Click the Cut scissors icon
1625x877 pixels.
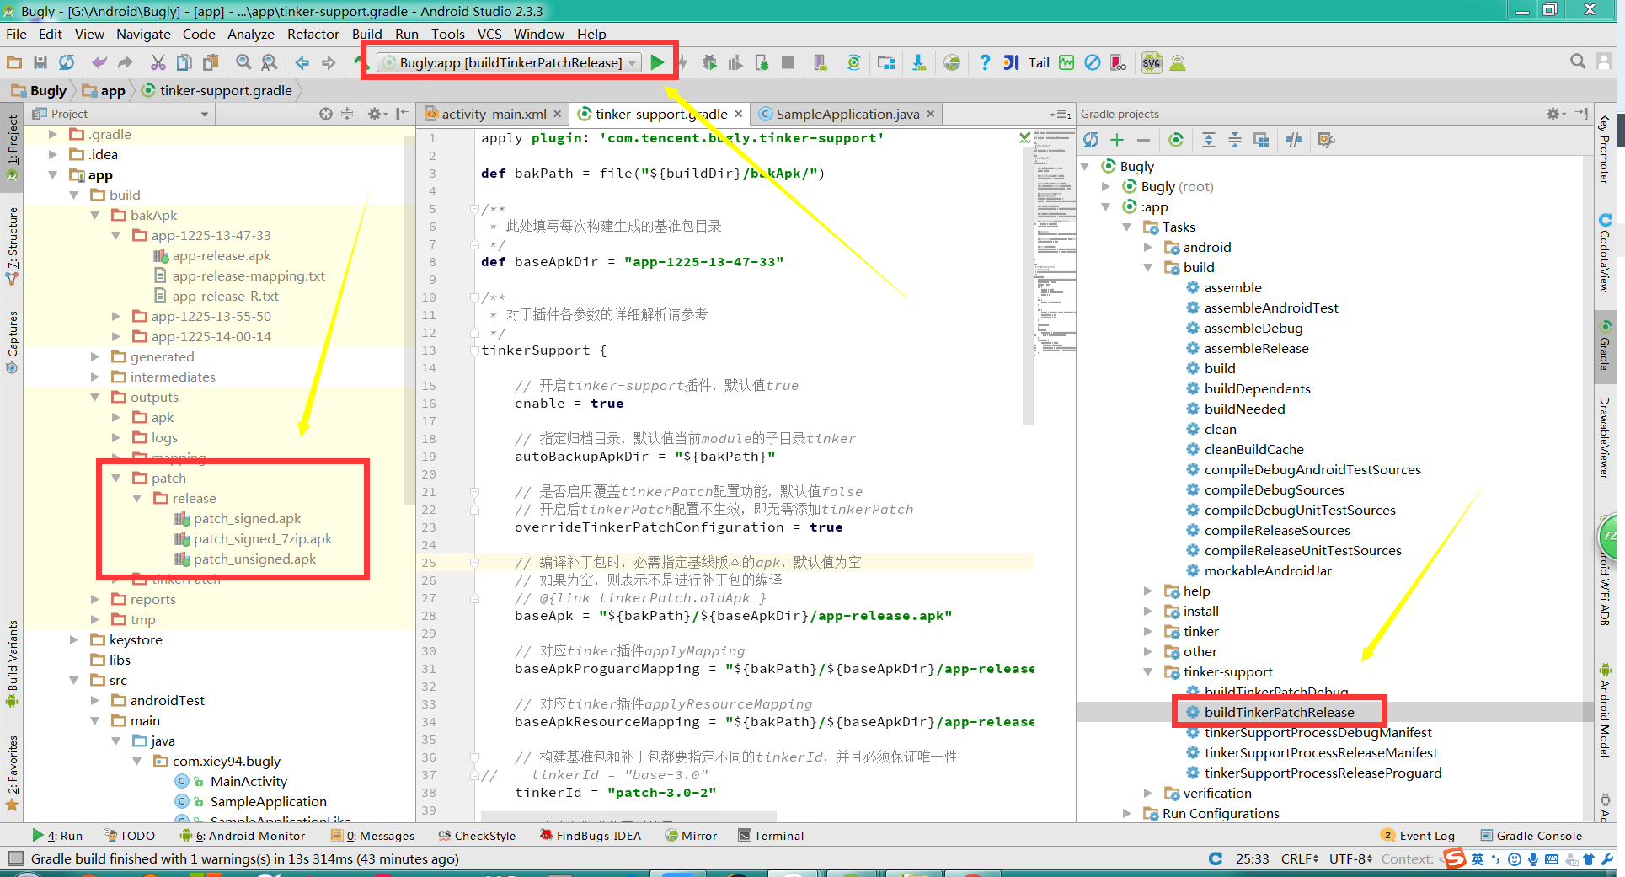[x=158, y=62]
